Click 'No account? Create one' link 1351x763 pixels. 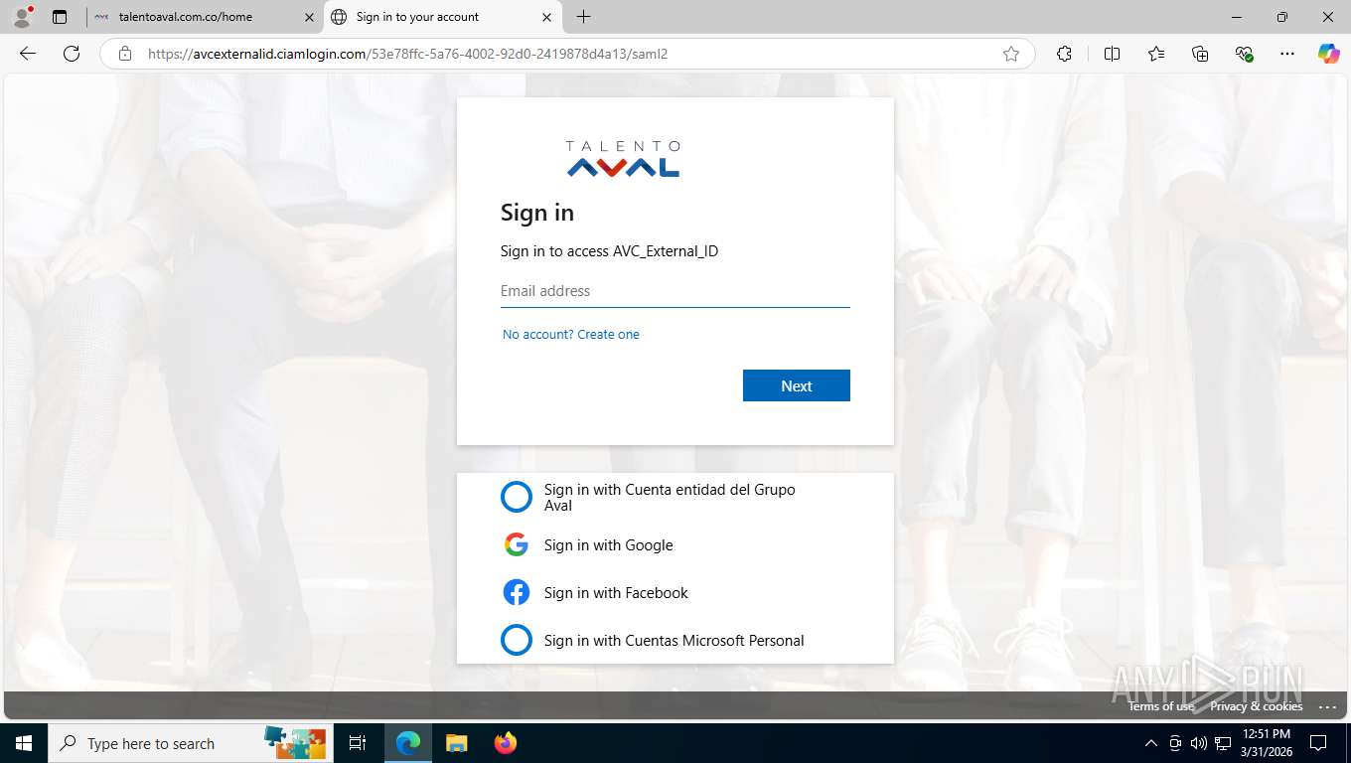pos(571,334)
